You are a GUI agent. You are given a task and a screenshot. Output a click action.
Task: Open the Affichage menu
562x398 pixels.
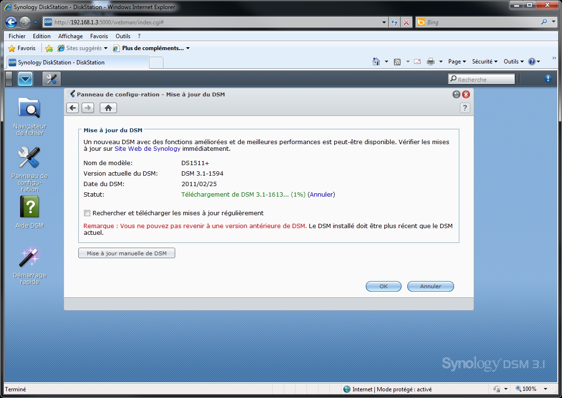click(70, 36)
